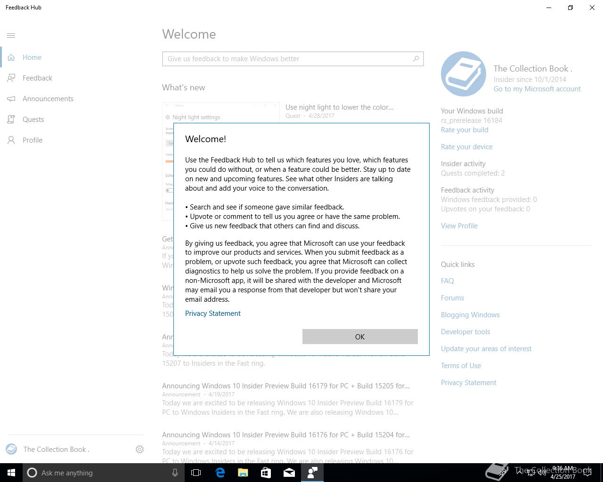Click the 'Rate your build' link

pos(464,130)
